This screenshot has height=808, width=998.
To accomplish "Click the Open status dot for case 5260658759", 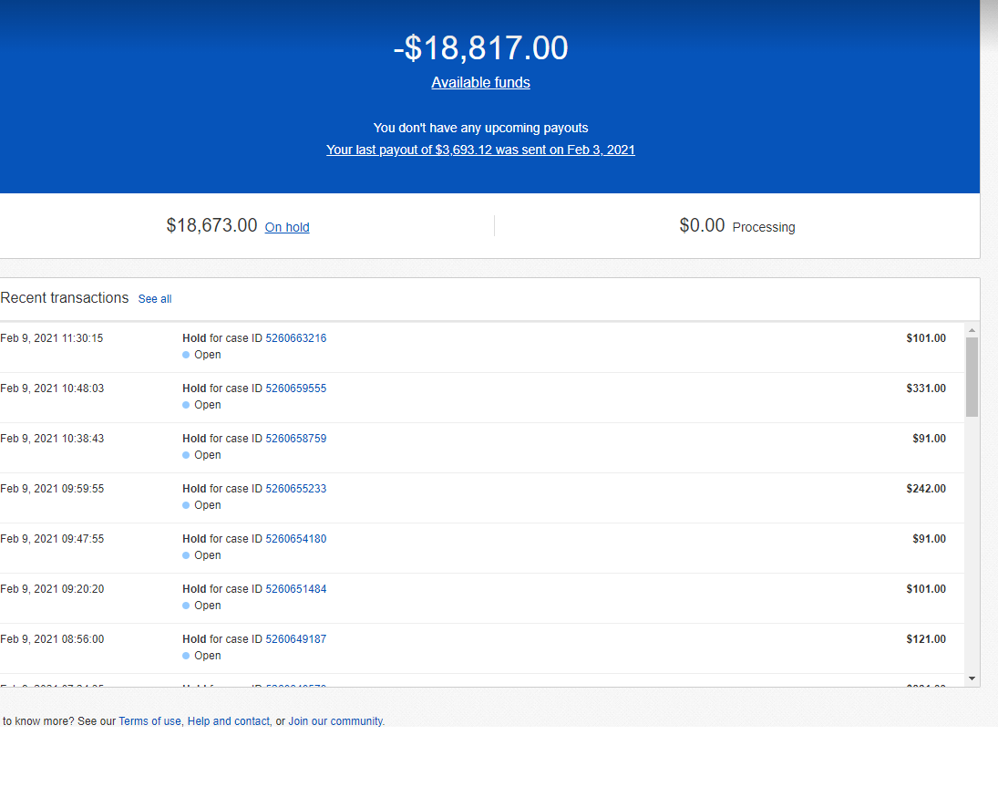I will (186, 455).
